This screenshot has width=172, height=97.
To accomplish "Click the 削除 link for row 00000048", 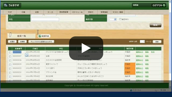I will (153, 52).
